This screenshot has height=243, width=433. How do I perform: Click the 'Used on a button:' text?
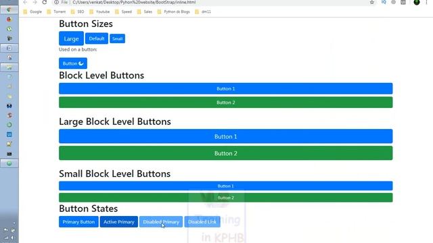(78, 49)
